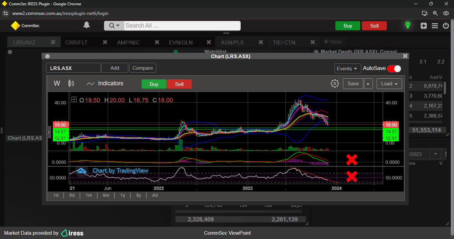The height and width of the screenshot is (239, 454).
Task: Expand the chart left side panel chevron
Action: (49, 132)
